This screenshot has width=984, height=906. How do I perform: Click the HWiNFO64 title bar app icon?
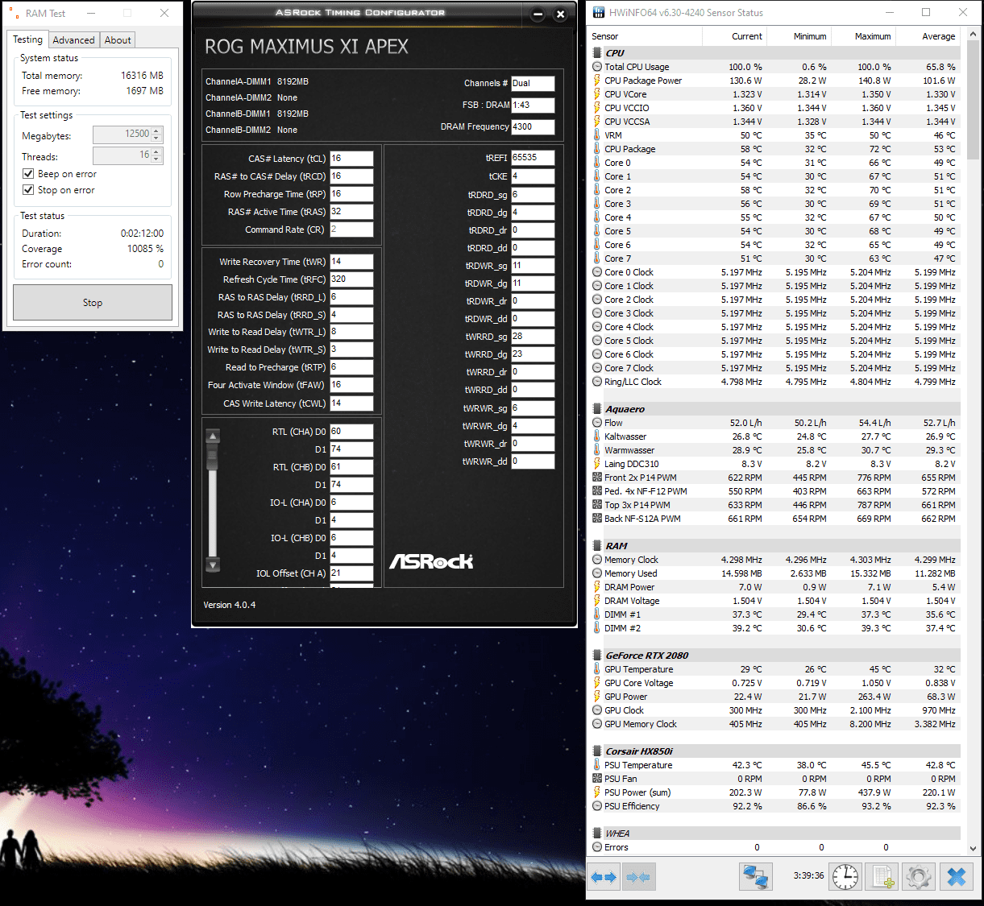coord(599,13)
